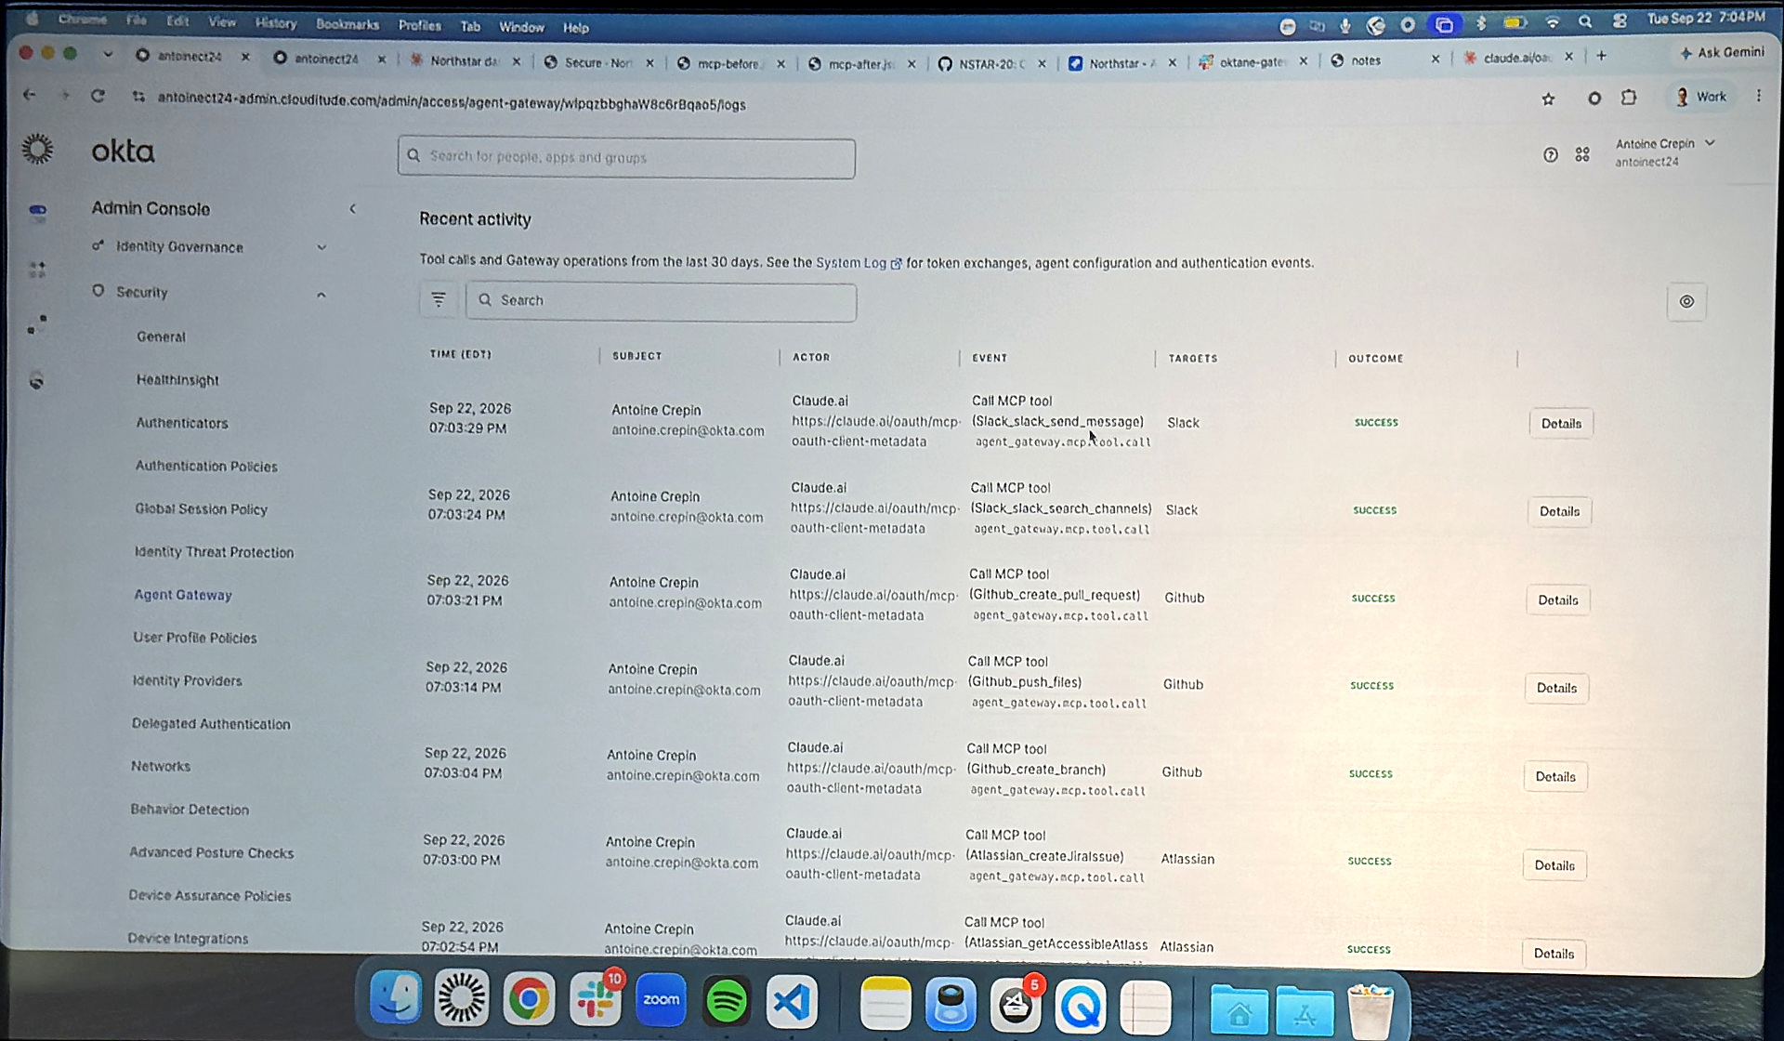Open the History menu in the menu bar

click(x=275, y=23)
